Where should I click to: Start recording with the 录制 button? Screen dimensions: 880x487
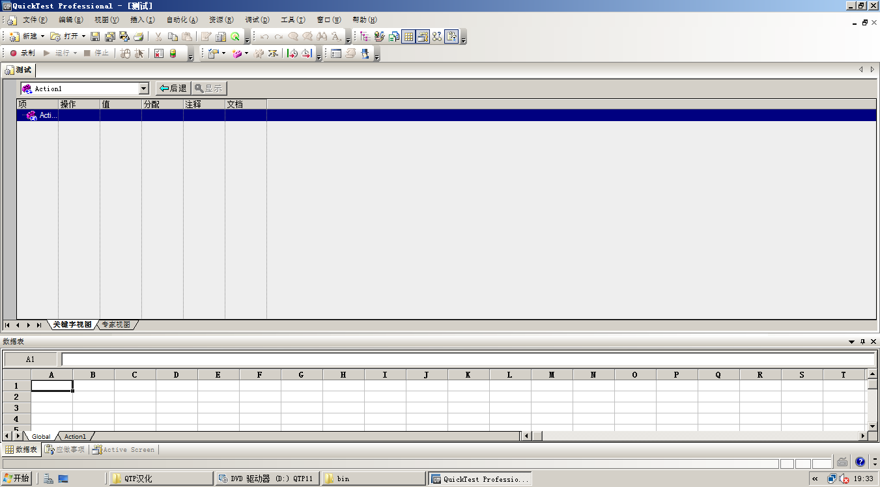(22, 53)
